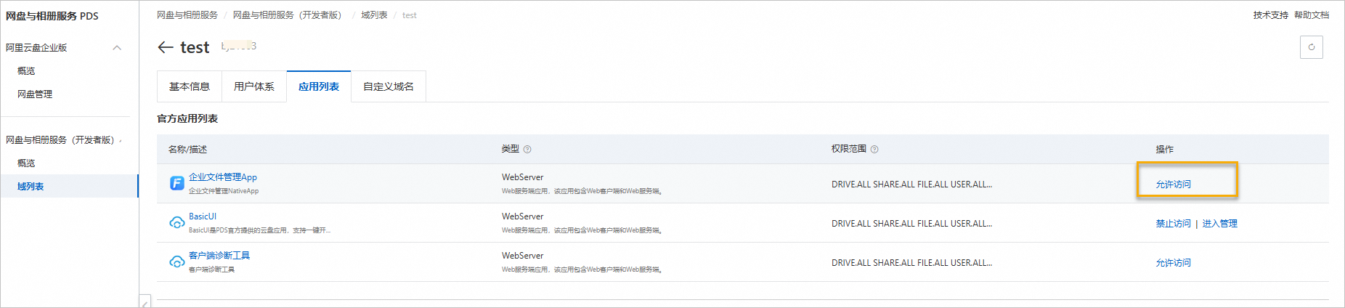1345x308 pixels.
Task: Click the 企业文件管理App blue F icon
Action: pyautogui.click(x=176, y=183)
